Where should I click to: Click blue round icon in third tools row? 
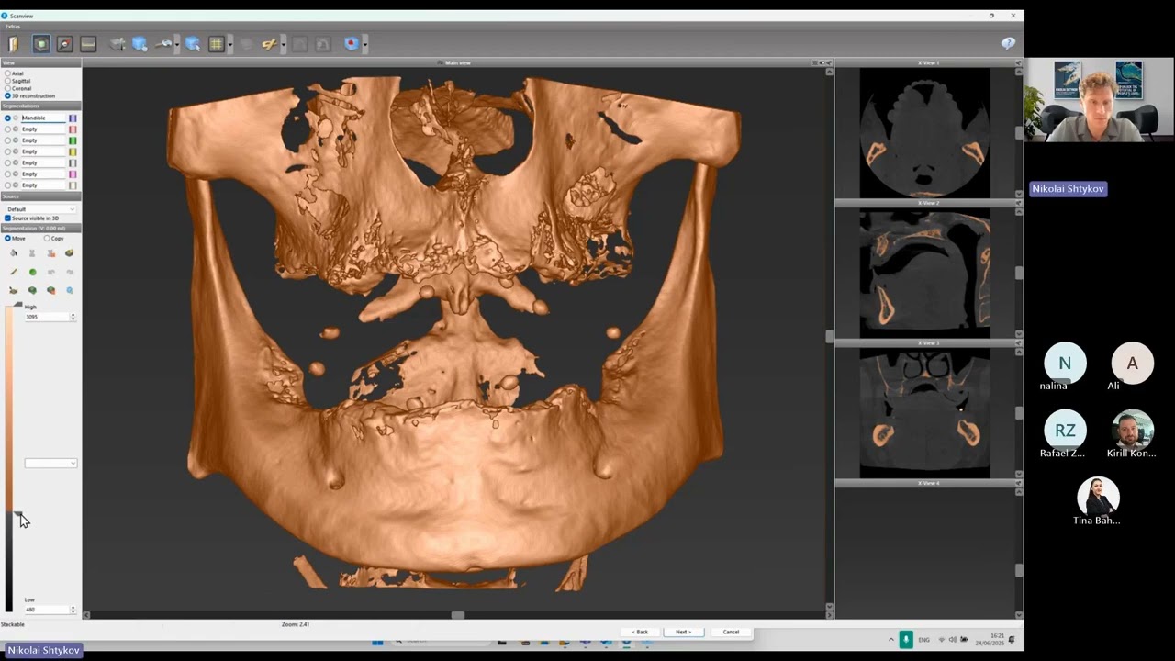(70, 290)
